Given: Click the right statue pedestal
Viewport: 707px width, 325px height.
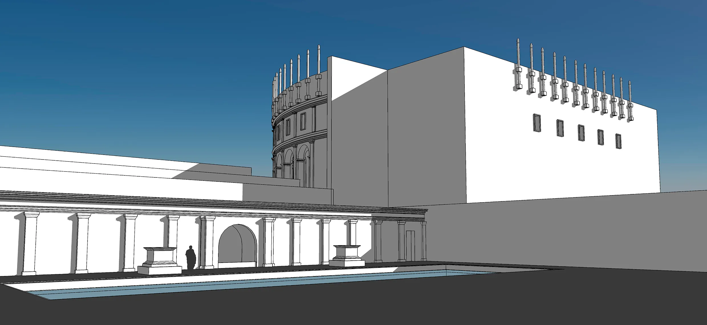Looking at the screenshot, I should coord(347,254).
